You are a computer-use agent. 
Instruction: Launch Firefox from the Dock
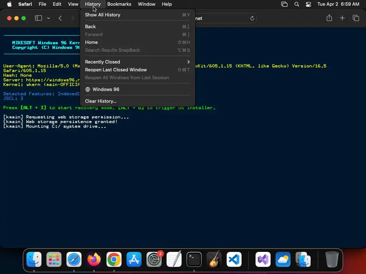94,259
